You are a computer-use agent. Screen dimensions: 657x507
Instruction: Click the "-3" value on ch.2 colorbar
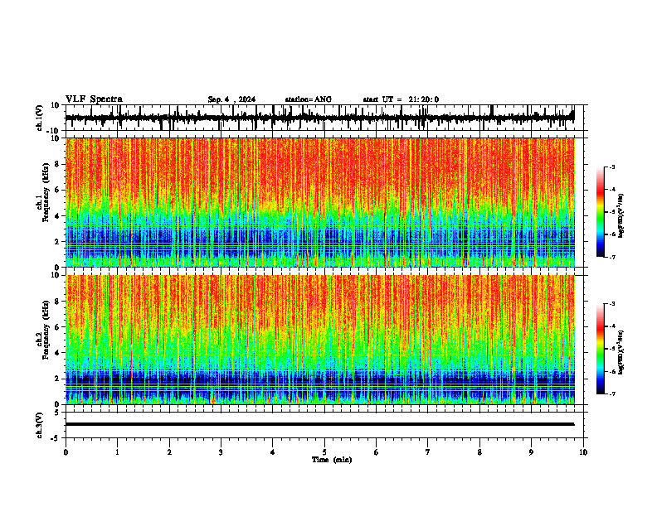point(612,304)
